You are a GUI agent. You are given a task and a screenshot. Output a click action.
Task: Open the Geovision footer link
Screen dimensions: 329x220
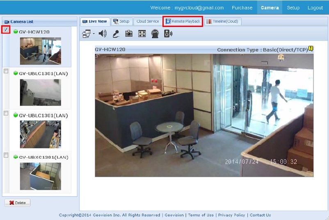click(174, 215)
